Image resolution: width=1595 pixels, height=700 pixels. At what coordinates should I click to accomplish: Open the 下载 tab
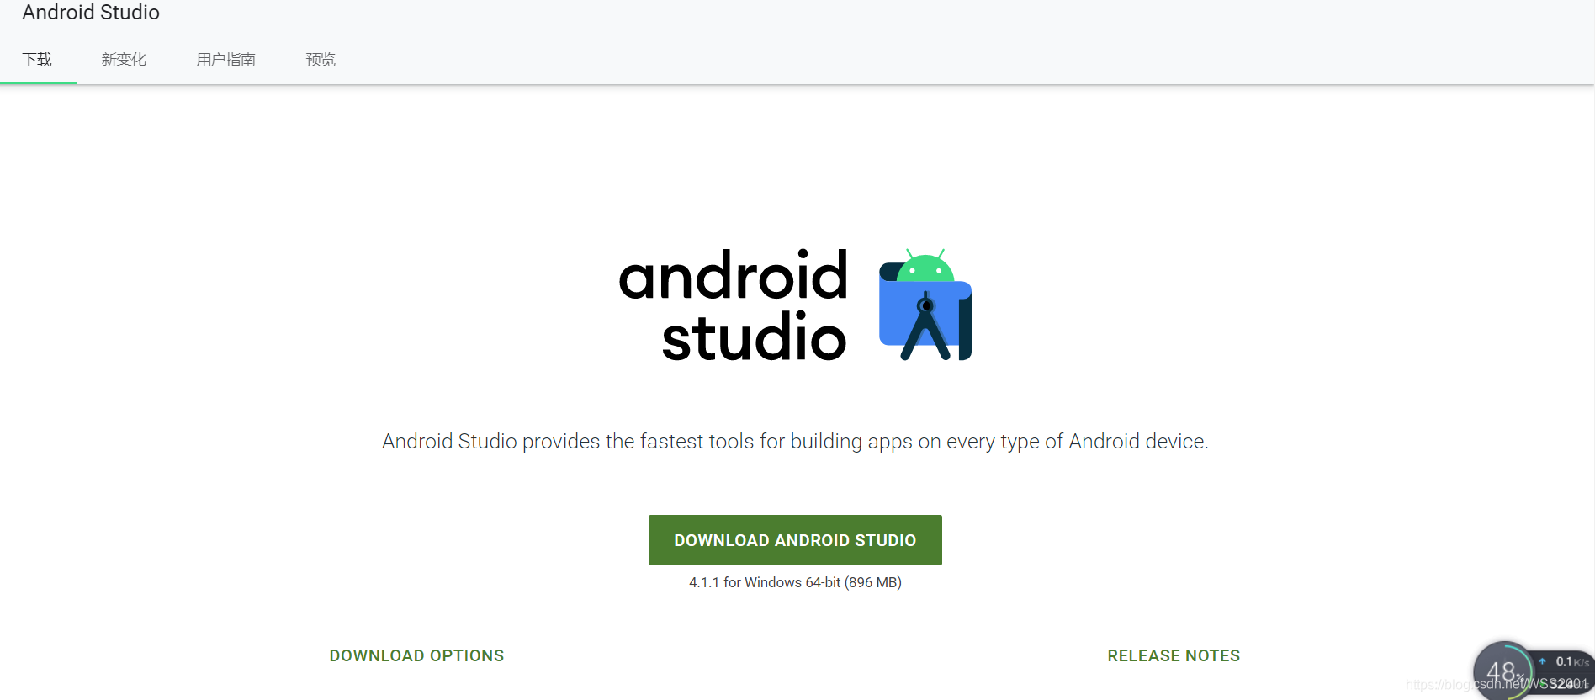tap(38, 60)
